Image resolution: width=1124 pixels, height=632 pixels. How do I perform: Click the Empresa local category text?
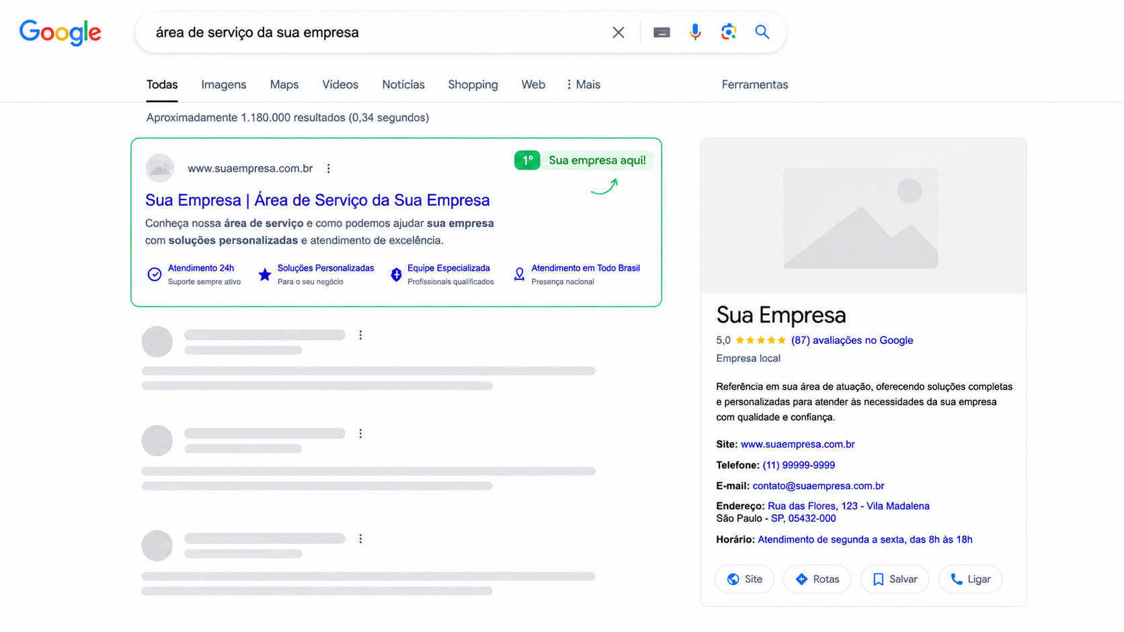point(748,359)
